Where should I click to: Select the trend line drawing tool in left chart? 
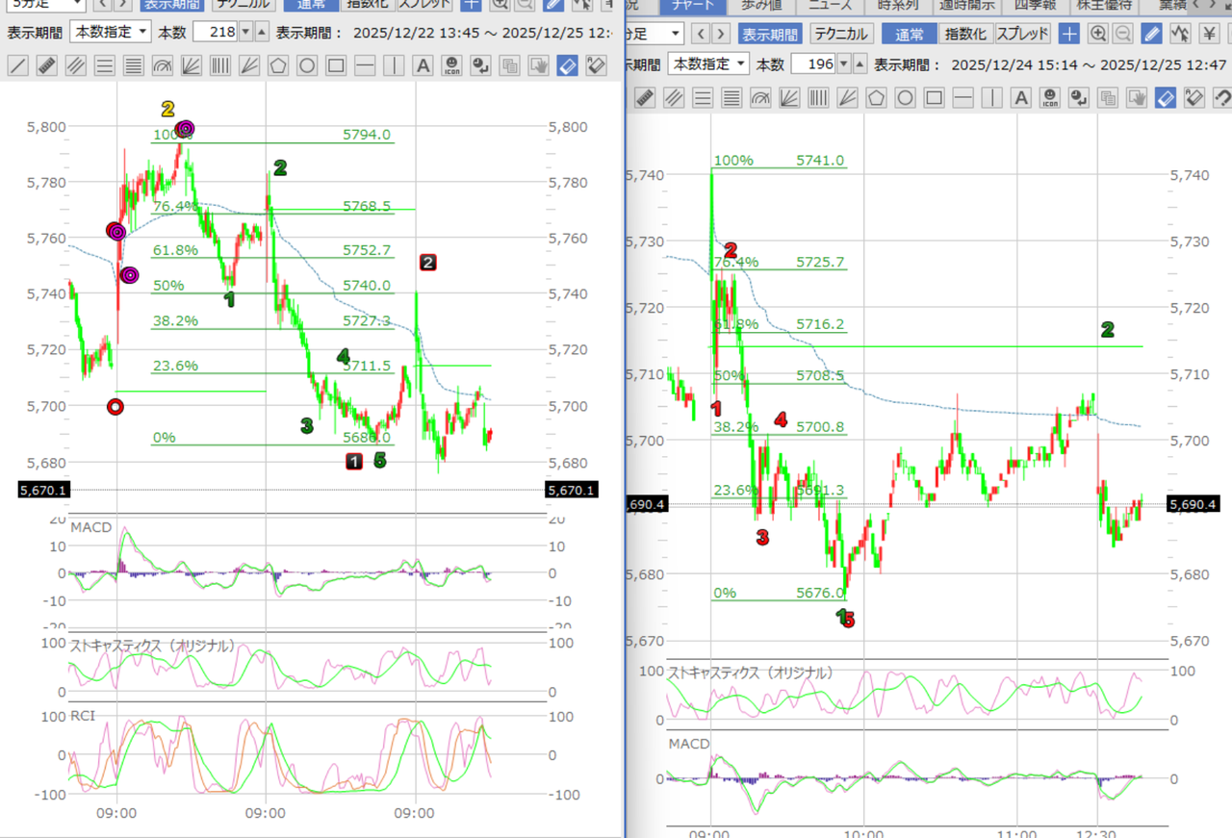click(18, 66)
